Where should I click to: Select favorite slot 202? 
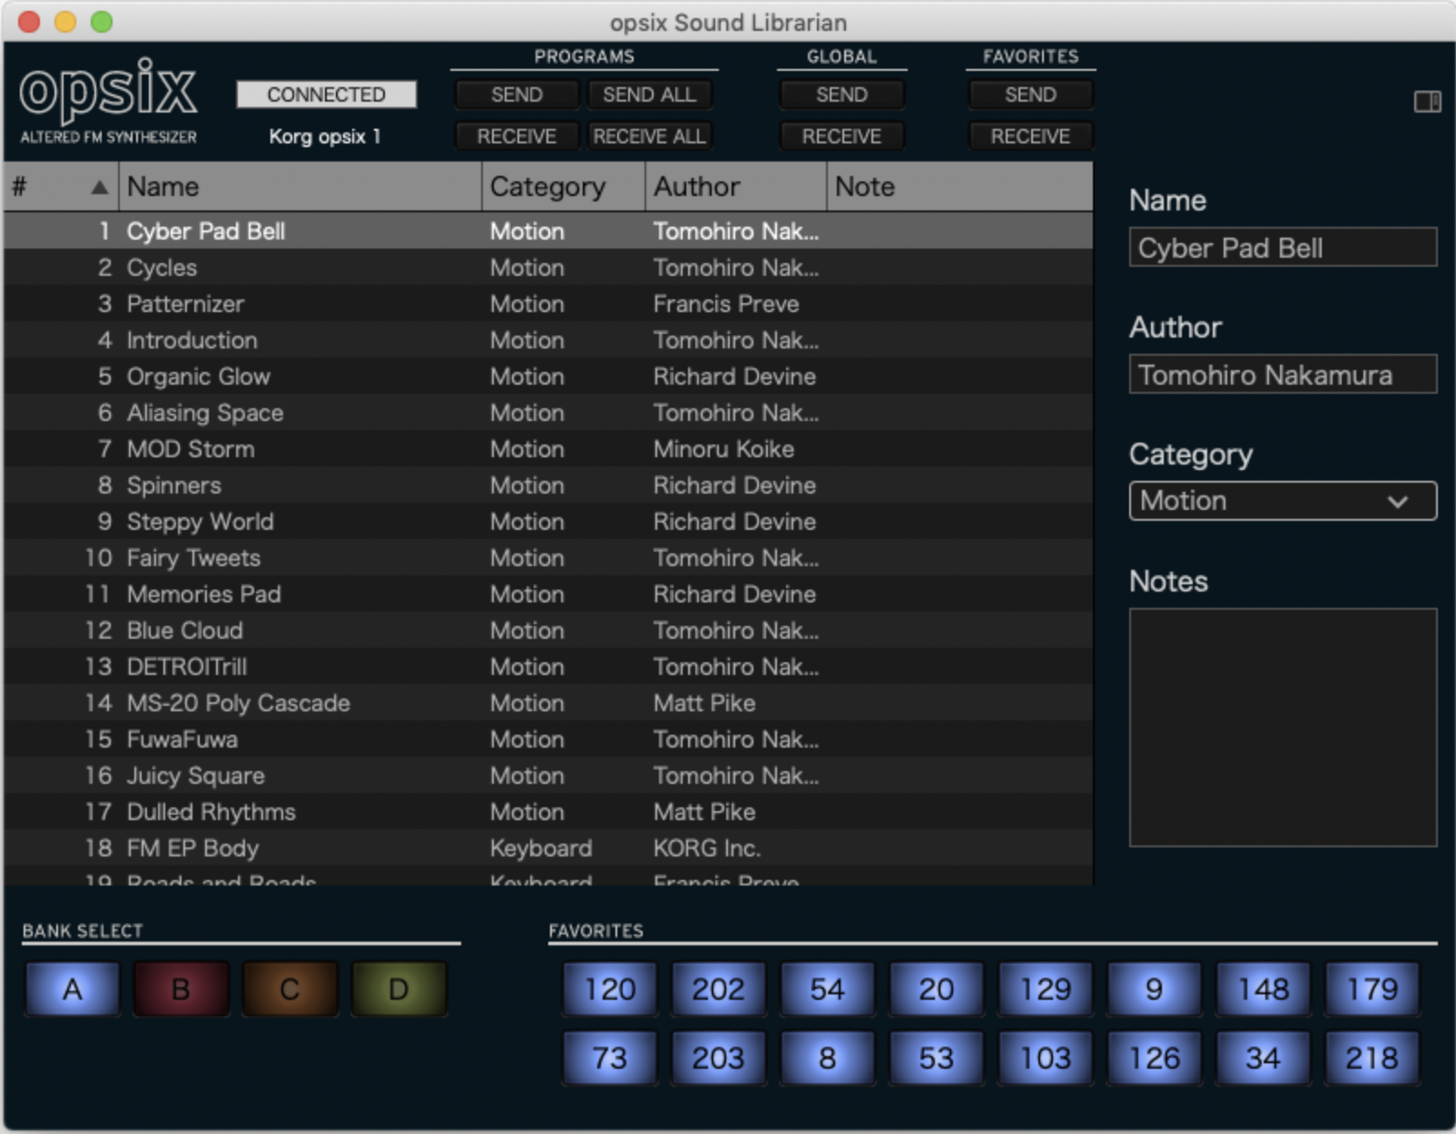718,989
